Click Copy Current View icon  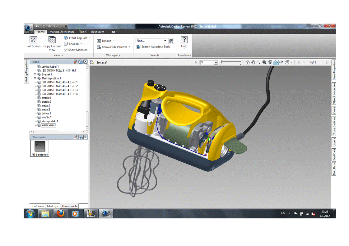[x=52, y=40]
